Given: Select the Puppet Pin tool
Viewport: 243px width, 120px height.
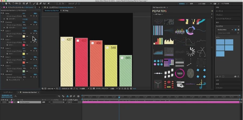Looking at the screenshot, I should tap(49, 4).
